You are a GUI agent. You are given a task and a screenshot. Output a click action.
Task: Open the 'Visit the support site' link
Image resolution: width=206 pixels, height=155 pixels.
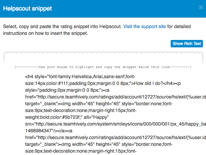144,26
